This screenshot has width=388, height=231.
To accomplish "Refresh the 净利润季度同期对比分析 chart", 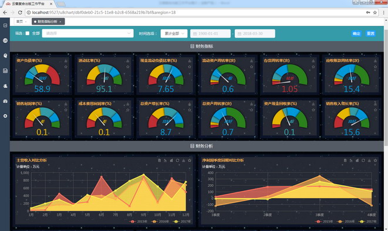I will coord(363,160).
